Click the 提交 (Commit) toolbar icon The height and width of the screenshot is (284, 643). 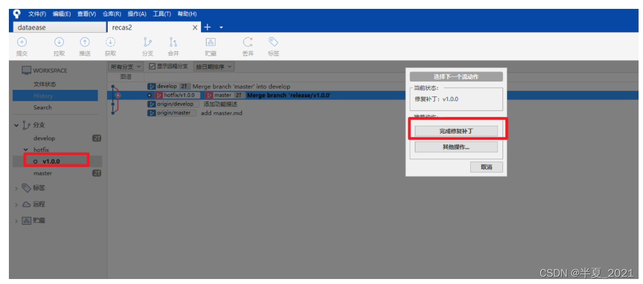pos(22,42)
